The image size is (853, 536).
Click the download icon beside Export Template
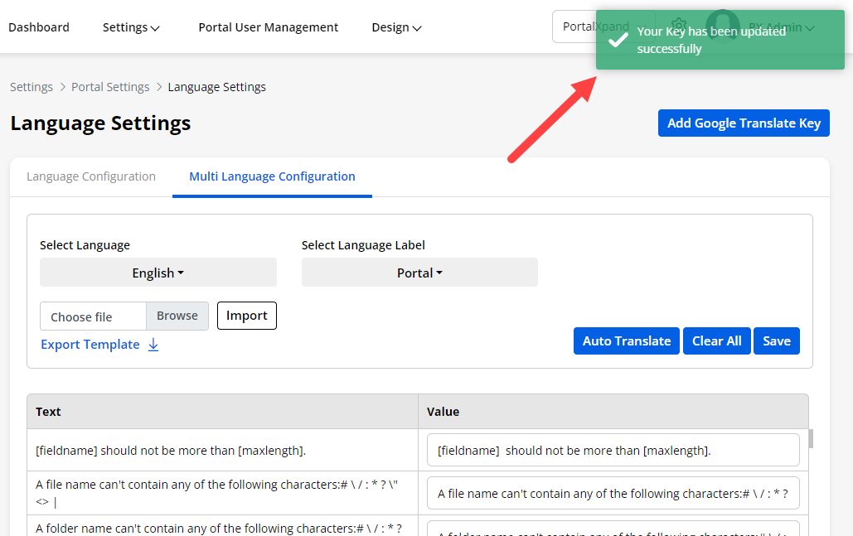(x=153, y=345)
